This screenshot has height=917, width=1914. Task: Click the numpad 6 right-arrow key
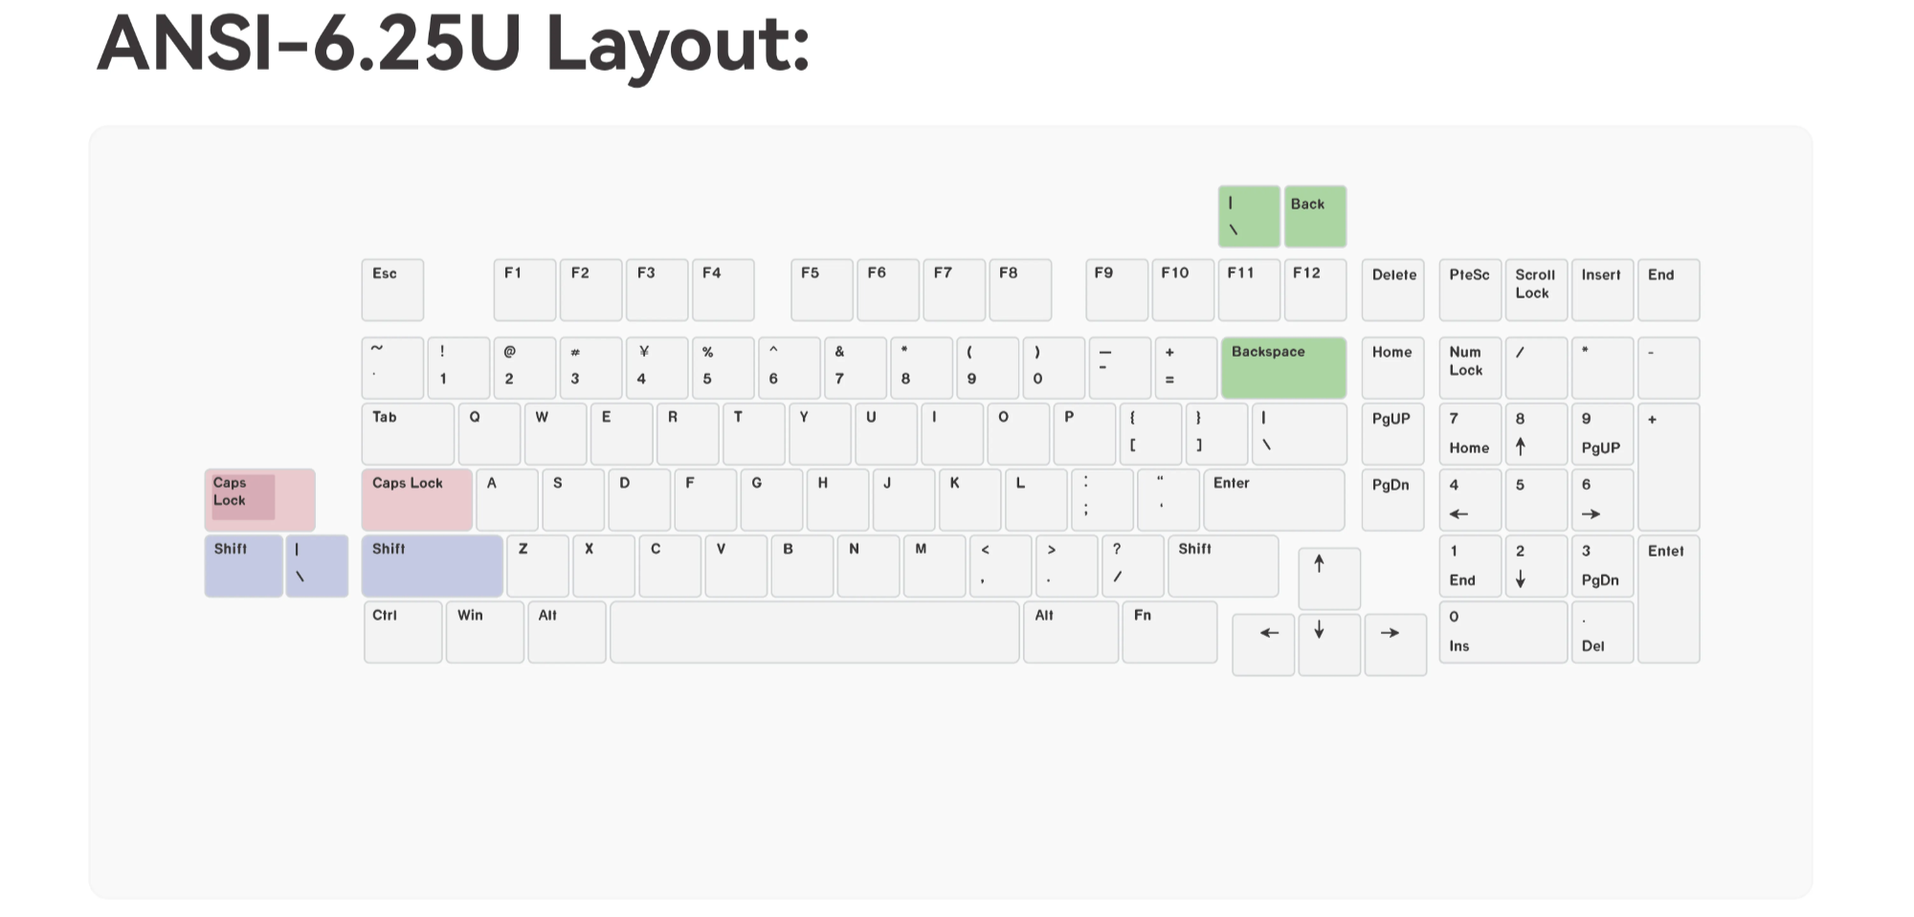(x=1603, y=499)
